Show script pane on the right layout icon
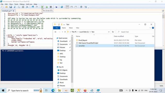 [x=72, y=7]
